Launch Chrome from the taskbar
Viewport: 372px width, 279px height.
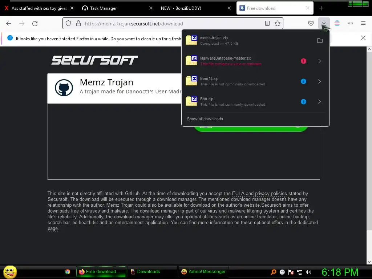[x=68, y=272]
